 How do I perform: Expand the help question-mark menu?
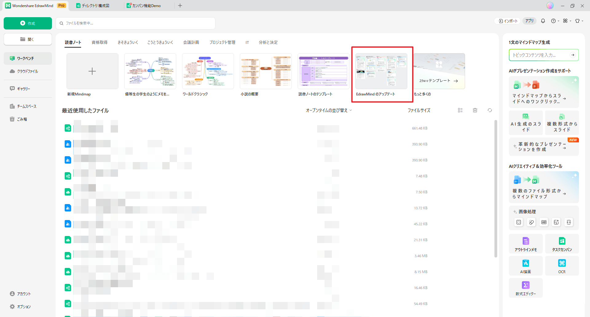click(x=555, y=21)
